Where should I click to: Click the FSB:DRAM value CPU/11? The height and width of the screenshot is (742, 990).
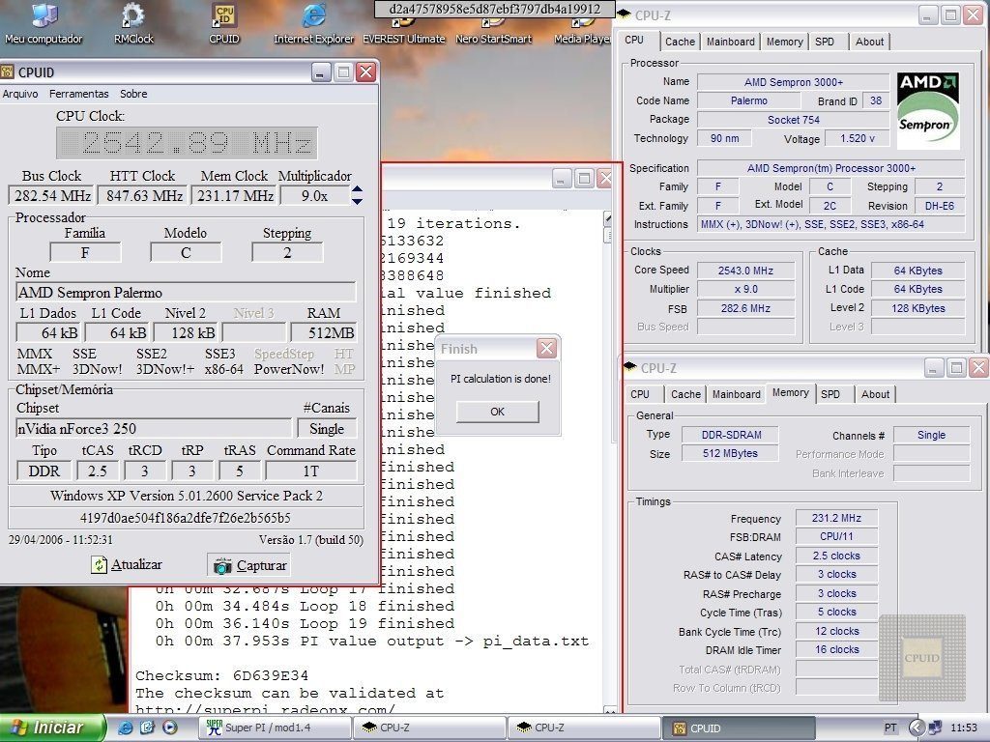click(836, 536)
